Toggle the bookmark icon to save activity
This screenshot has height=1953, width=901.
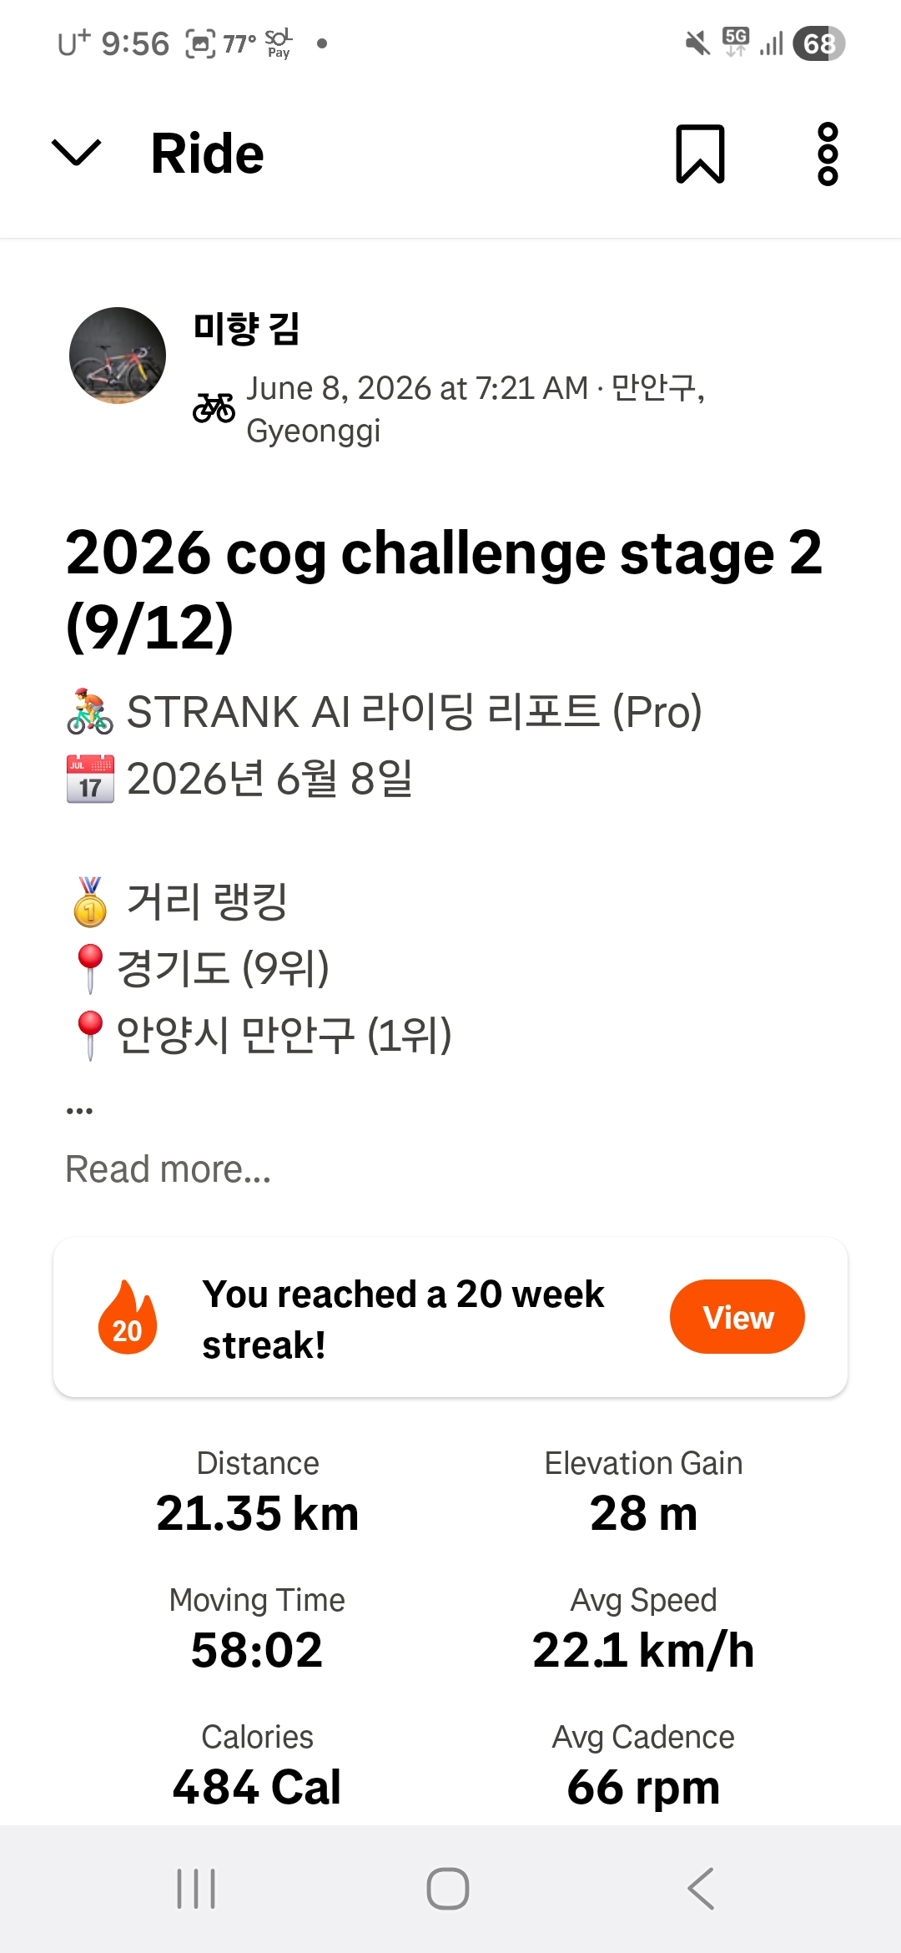coord(700,154)
